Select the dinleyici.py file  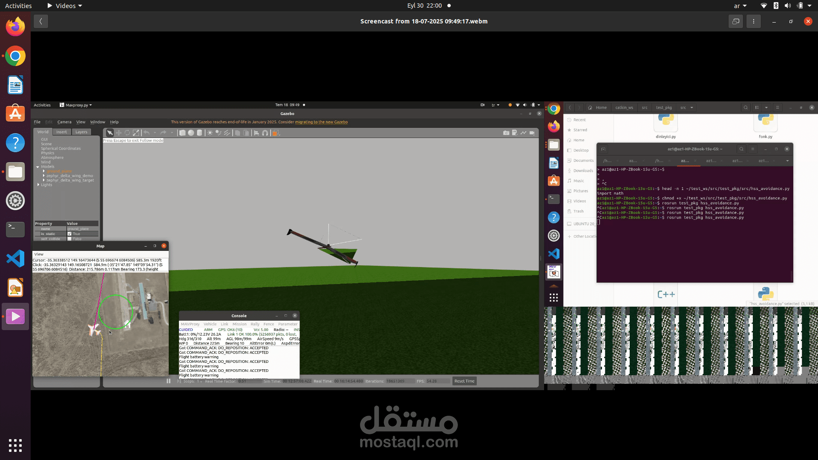point(665,127)
